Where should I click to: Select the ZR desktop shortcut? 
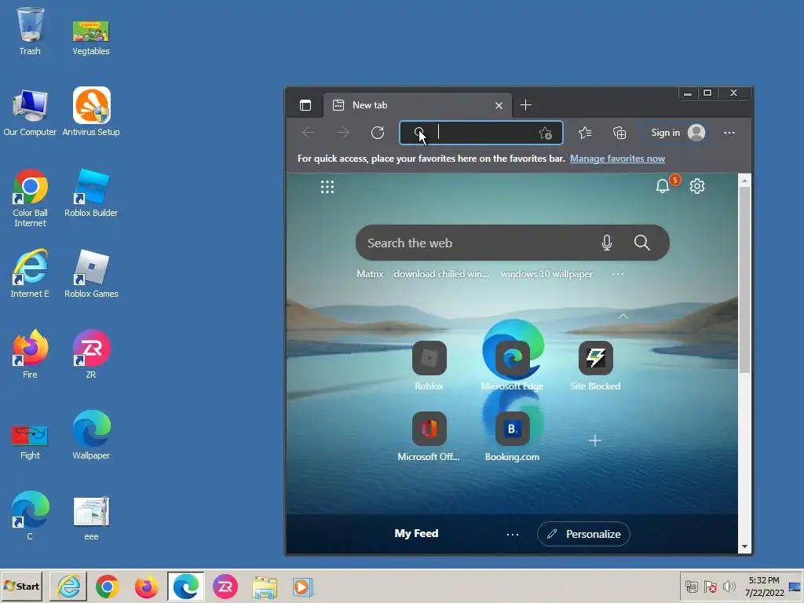click(x=91, y=354)
